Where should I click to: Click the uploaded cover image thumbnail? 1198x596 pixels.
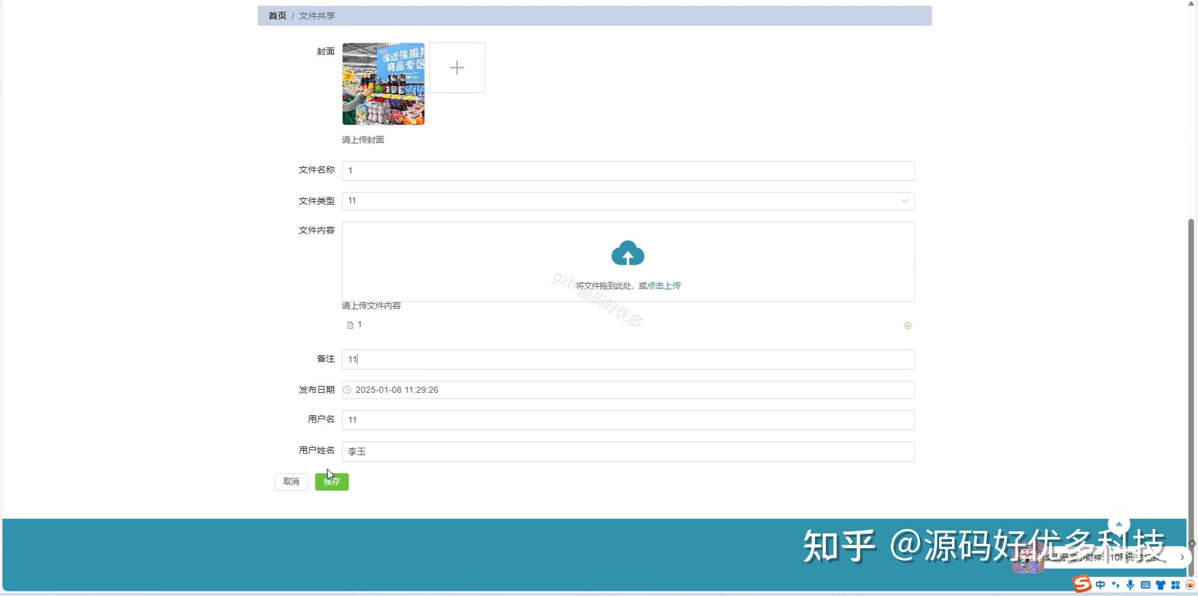(383, 84)
